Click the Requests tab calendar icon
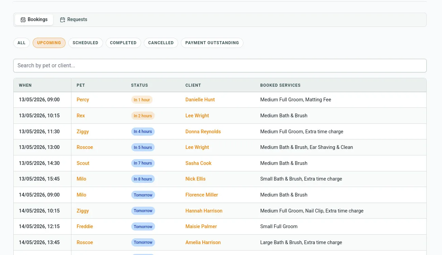 point(63,20)
